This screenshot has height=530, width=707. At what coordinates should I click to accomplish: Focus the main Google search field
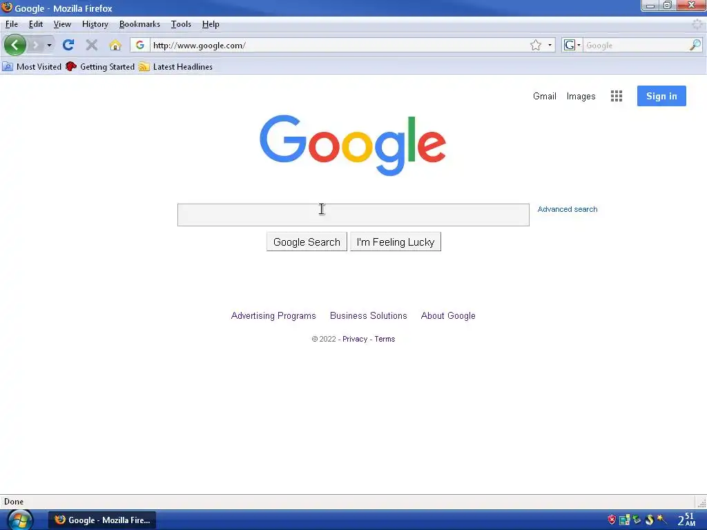(353, 215)
